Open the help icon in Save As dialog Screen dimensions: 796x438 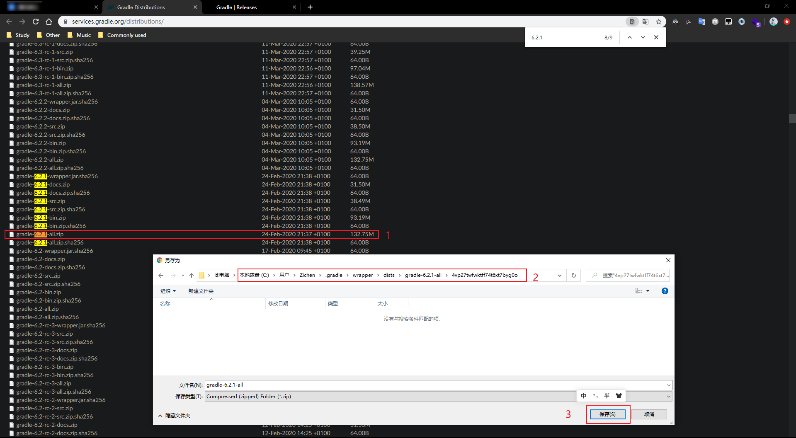(x=665, y=291)
